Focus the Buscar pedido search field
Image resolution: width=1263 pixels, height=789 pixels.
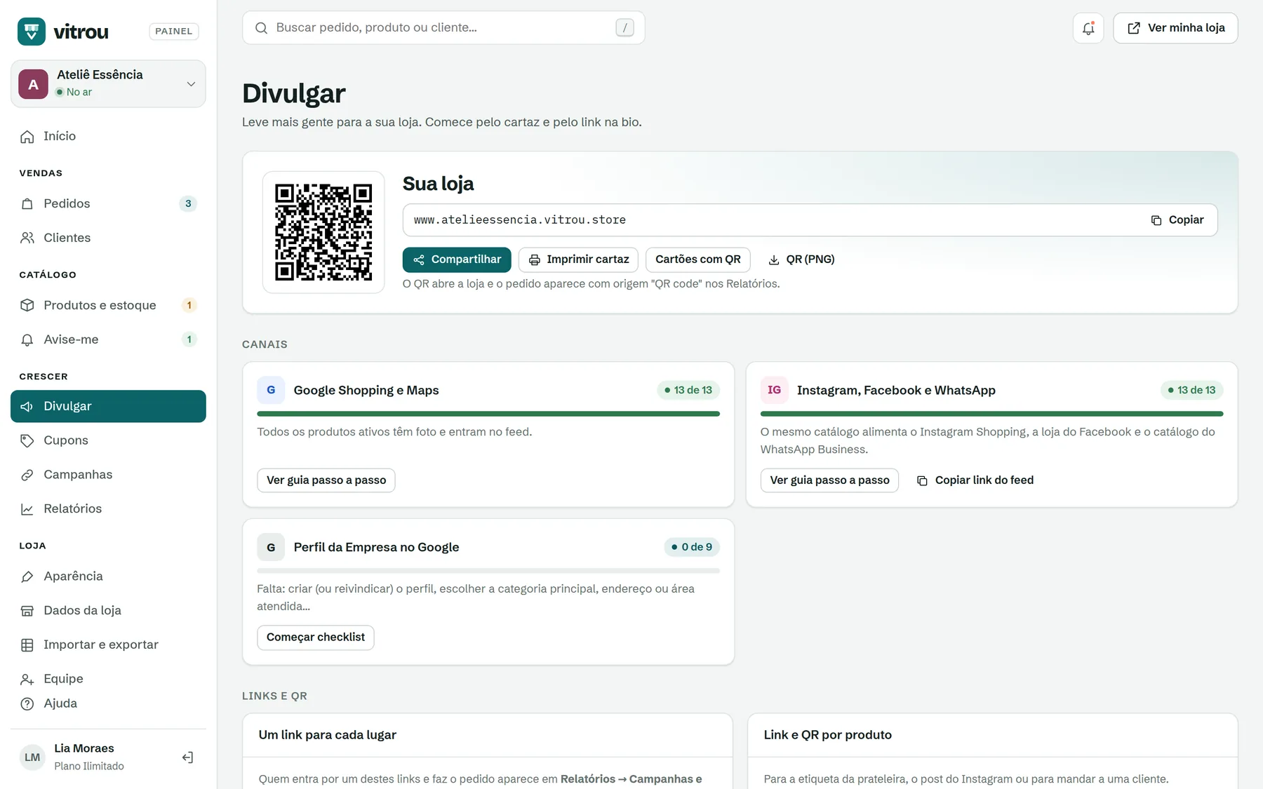tap(443, 28)
